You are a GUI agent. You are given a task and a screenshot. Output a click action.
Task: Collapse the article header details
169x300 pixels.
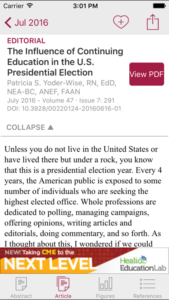30,127
